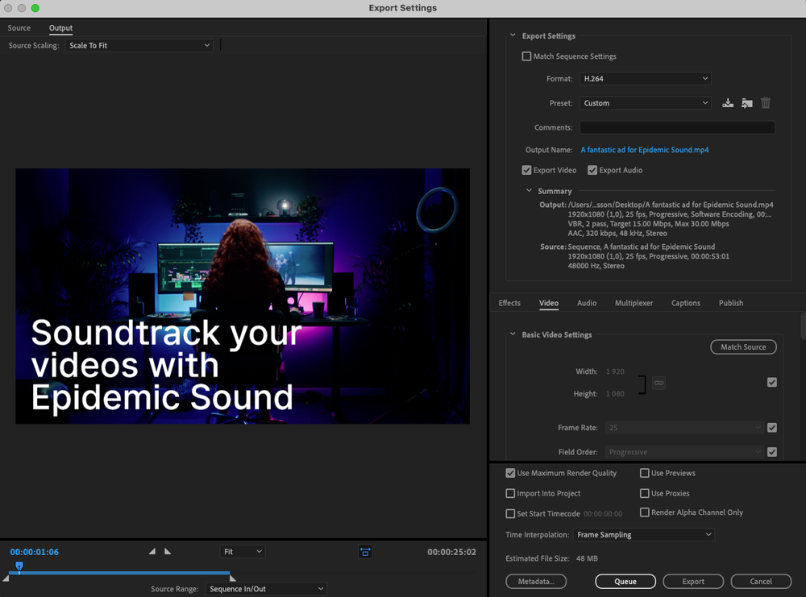The width and height of the screenshot is (806, 597).
Task: Switch to the Audio tab
Action: [x=587, y=303]
